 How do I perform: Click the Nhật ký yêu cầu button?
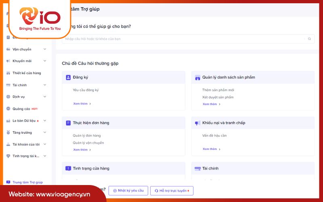tap(128, 190)
